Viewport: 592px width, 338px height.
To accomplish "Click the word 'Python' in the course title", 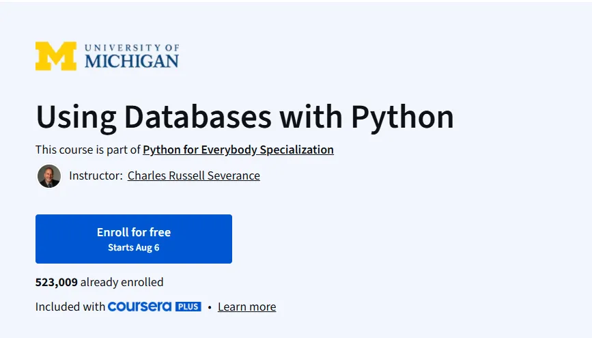I will (402, 118).
